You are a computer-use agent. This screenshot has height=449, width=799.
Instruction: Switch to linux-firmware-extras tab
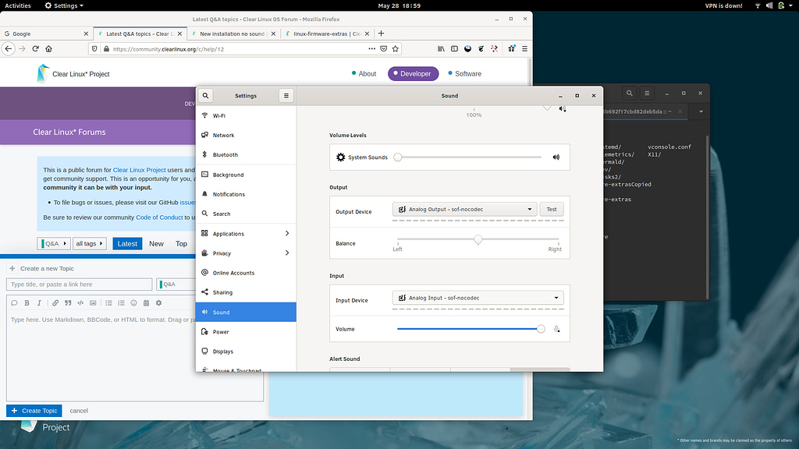(326, 34)
